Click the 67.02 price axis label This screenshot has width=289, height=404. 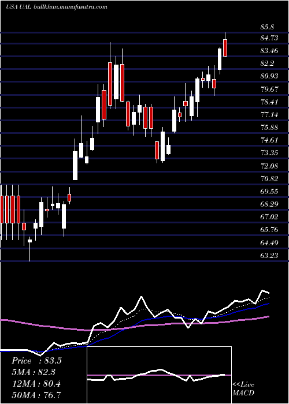(269, 216)
